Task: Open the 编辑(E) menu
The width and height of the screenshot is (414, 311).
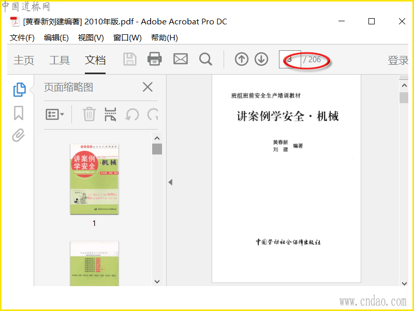Action: (x=56, y=38)
